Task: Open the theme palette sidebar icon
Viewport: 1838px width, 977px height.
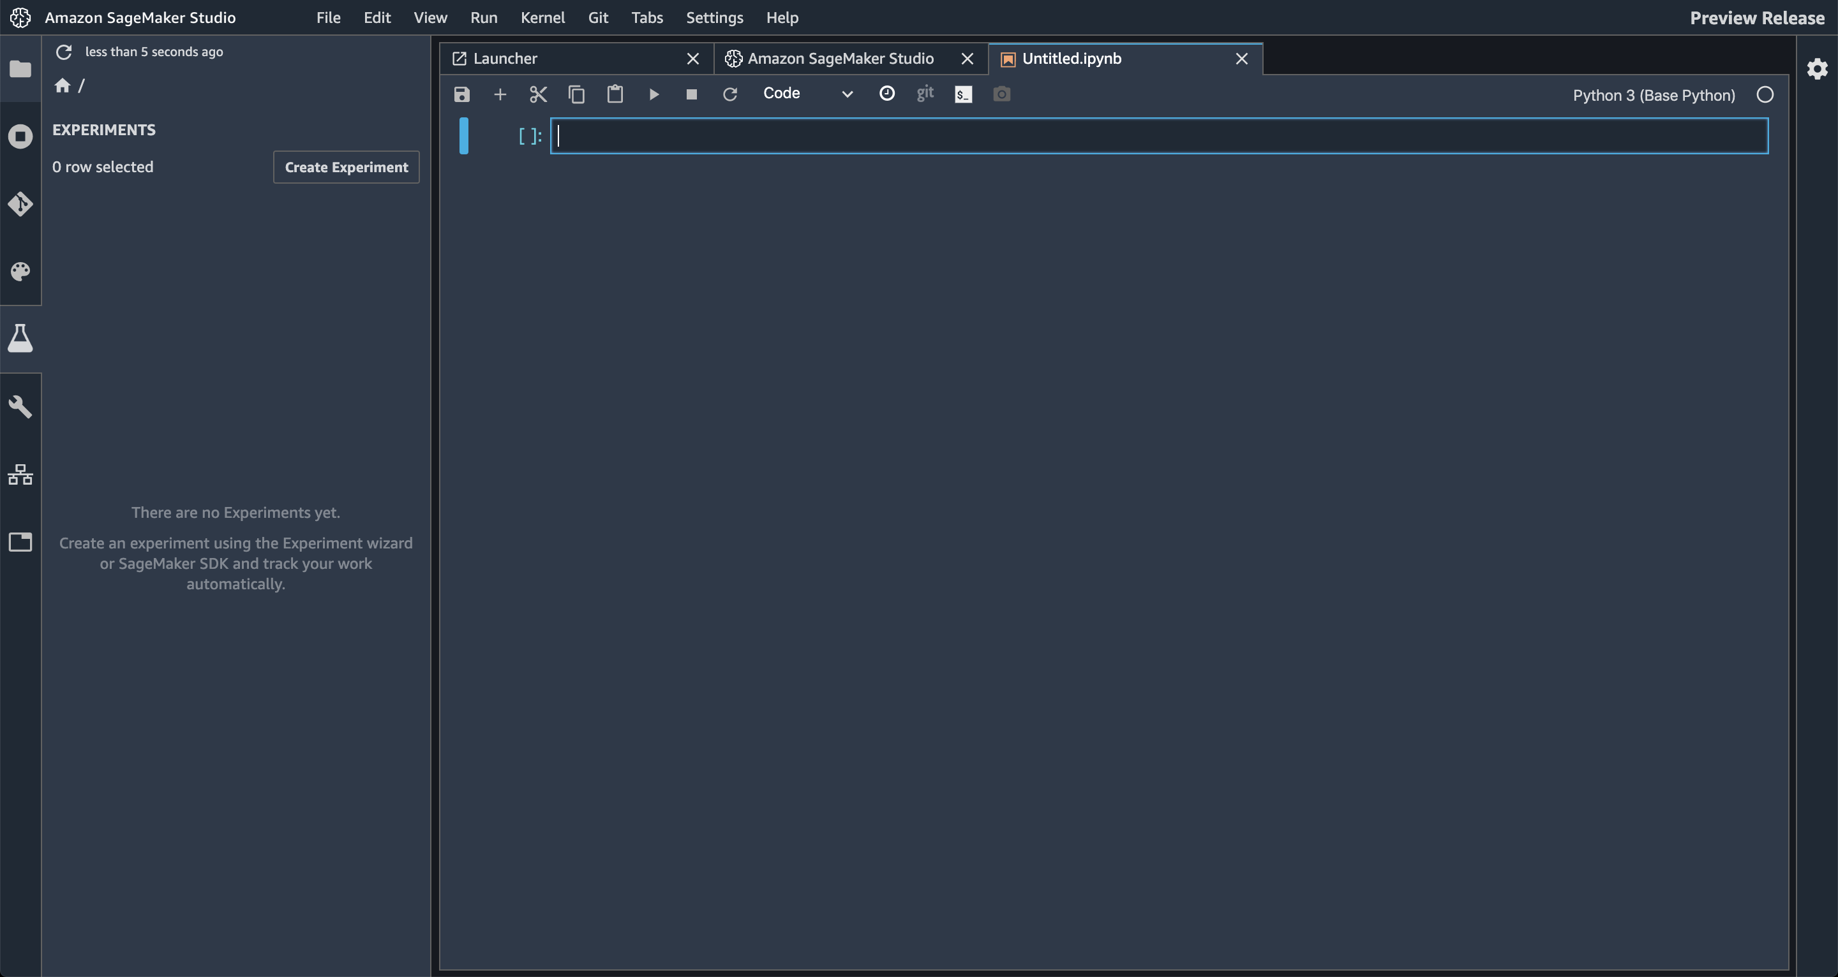Action: click(20, 272)
